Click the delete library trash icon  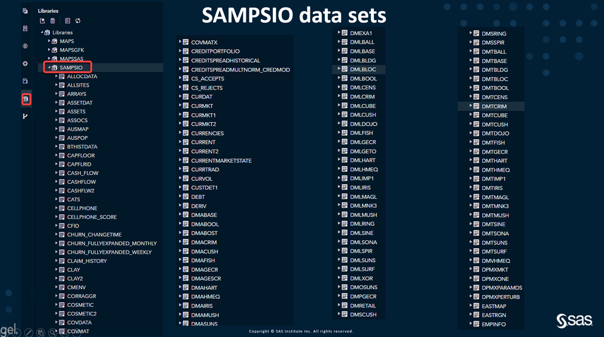[53, 21]
